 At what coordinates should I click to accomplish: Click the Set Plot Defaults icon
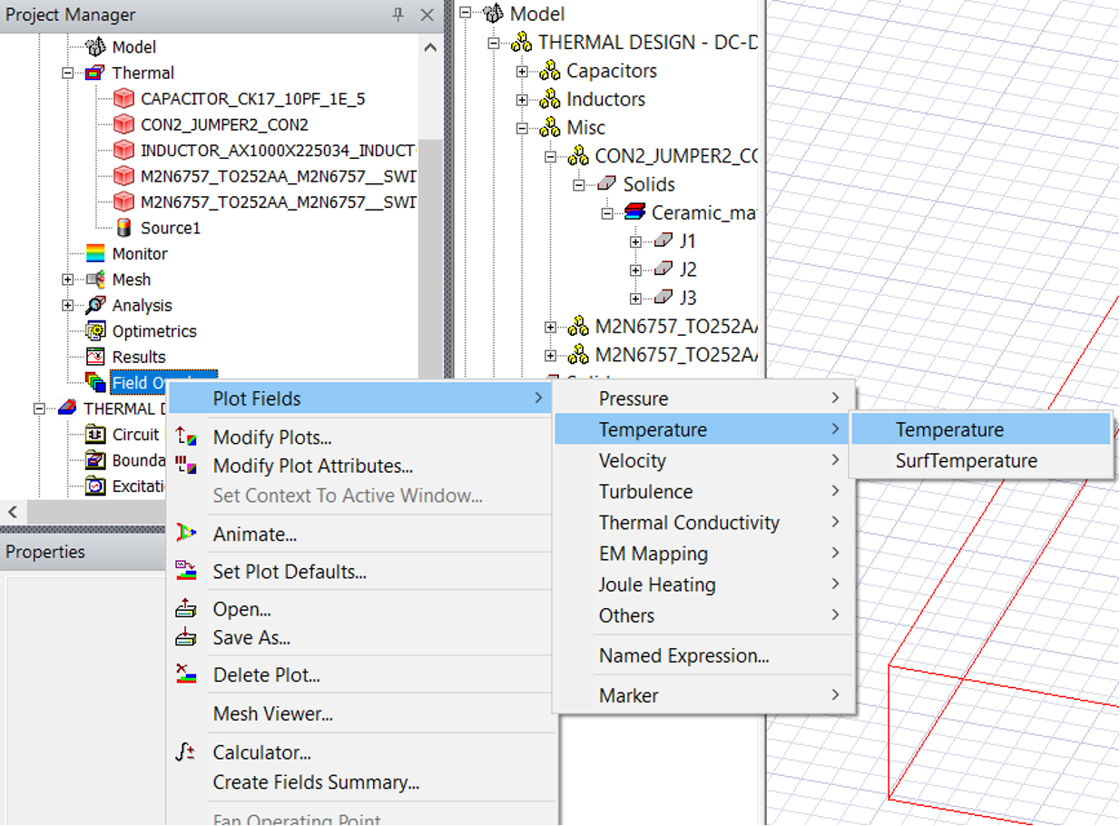click(x=186, y=572)
